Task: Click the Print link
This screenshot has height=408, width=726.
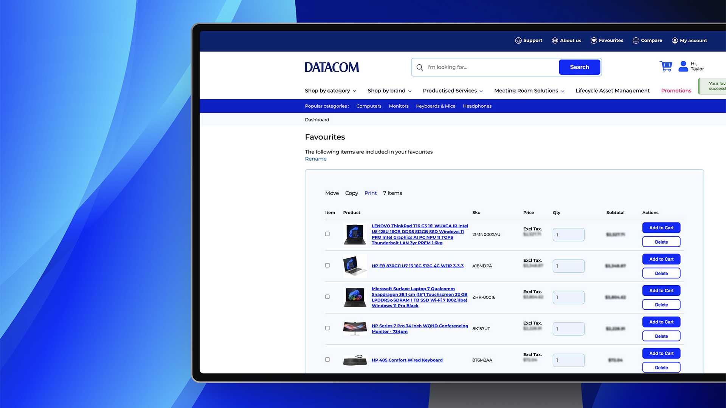Action: [x=371, y=193]
